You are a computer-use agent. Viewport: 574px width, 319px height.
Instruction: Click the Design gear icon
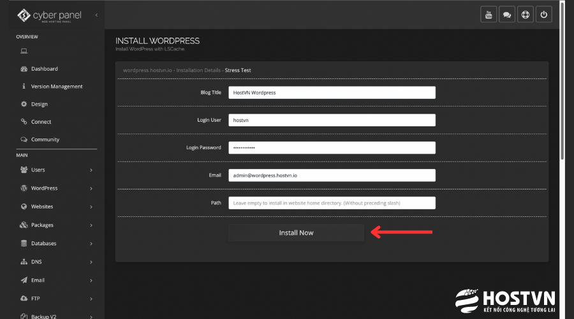click(24, 104)
